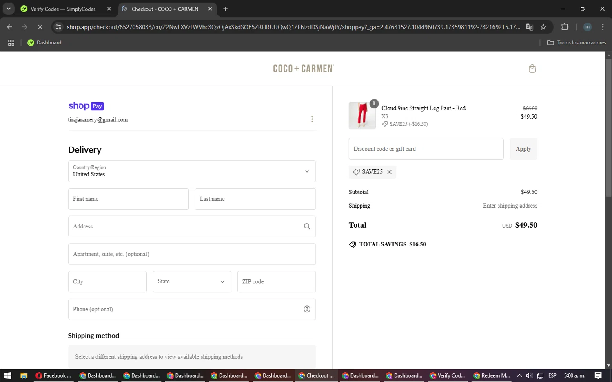Bookmark this page with the star icon
Viewport: 612px width, 382px height.
coord(543,27)
